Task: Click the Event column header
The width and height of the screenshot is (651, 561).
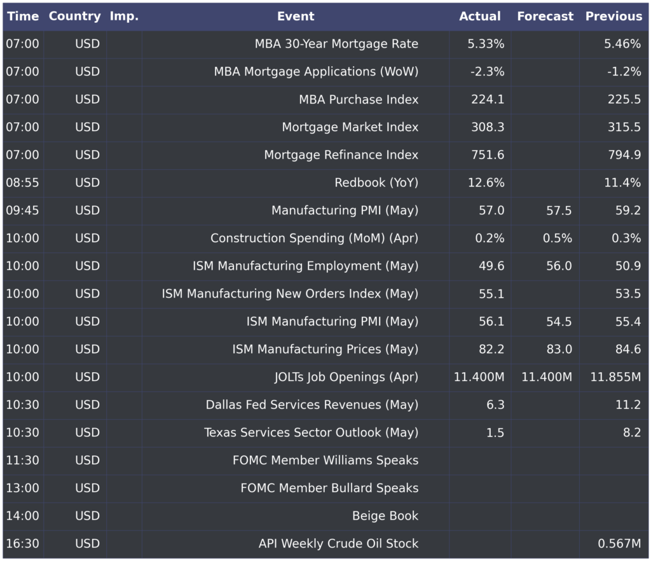Action: (x=296, y=17)
